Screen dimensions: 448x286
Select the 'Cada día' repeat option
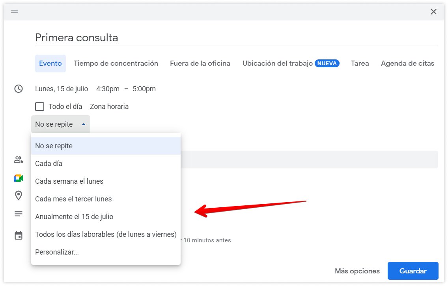[106, 164]
